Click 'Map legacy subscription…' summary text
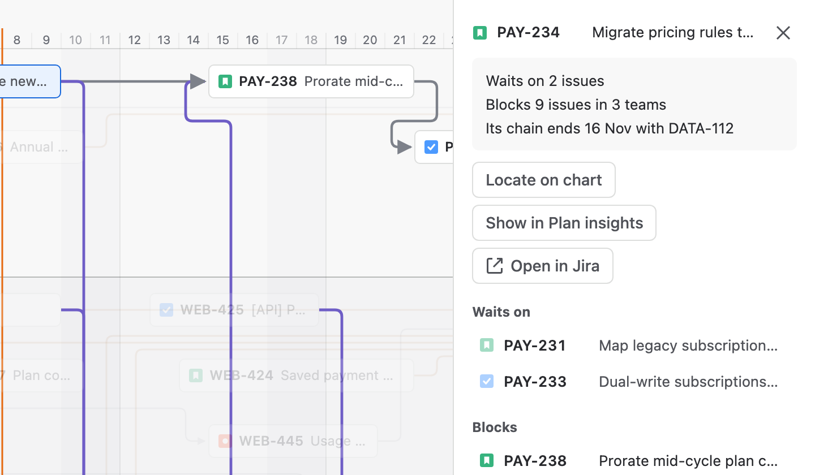 (688, 346)
